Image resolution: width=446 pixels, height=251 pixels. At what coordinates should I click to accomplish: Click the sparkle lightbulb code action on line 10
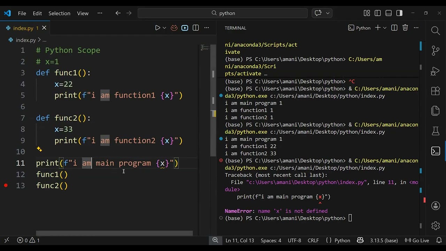click(x=39, y=149)
